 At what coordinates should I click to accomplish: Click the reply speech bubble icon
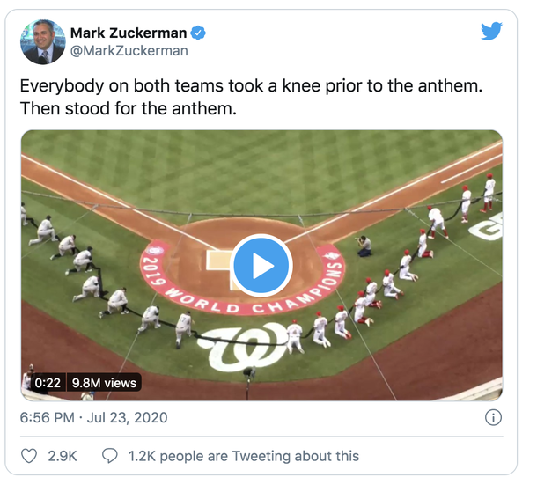[110, 455]
